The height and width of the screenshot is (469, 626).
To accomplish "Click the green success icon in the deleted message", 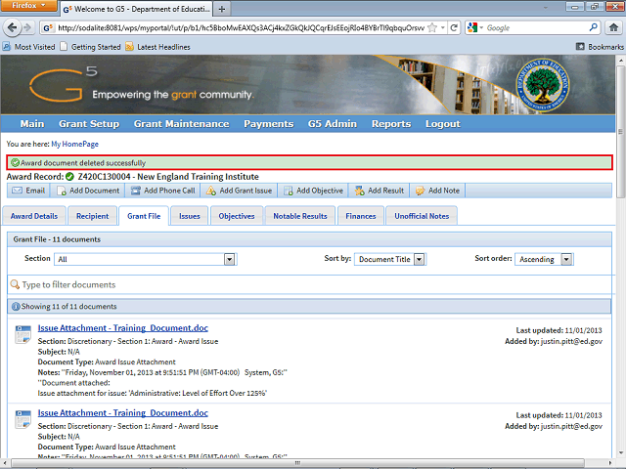I will pyautogui.click(x=16, y=163).
